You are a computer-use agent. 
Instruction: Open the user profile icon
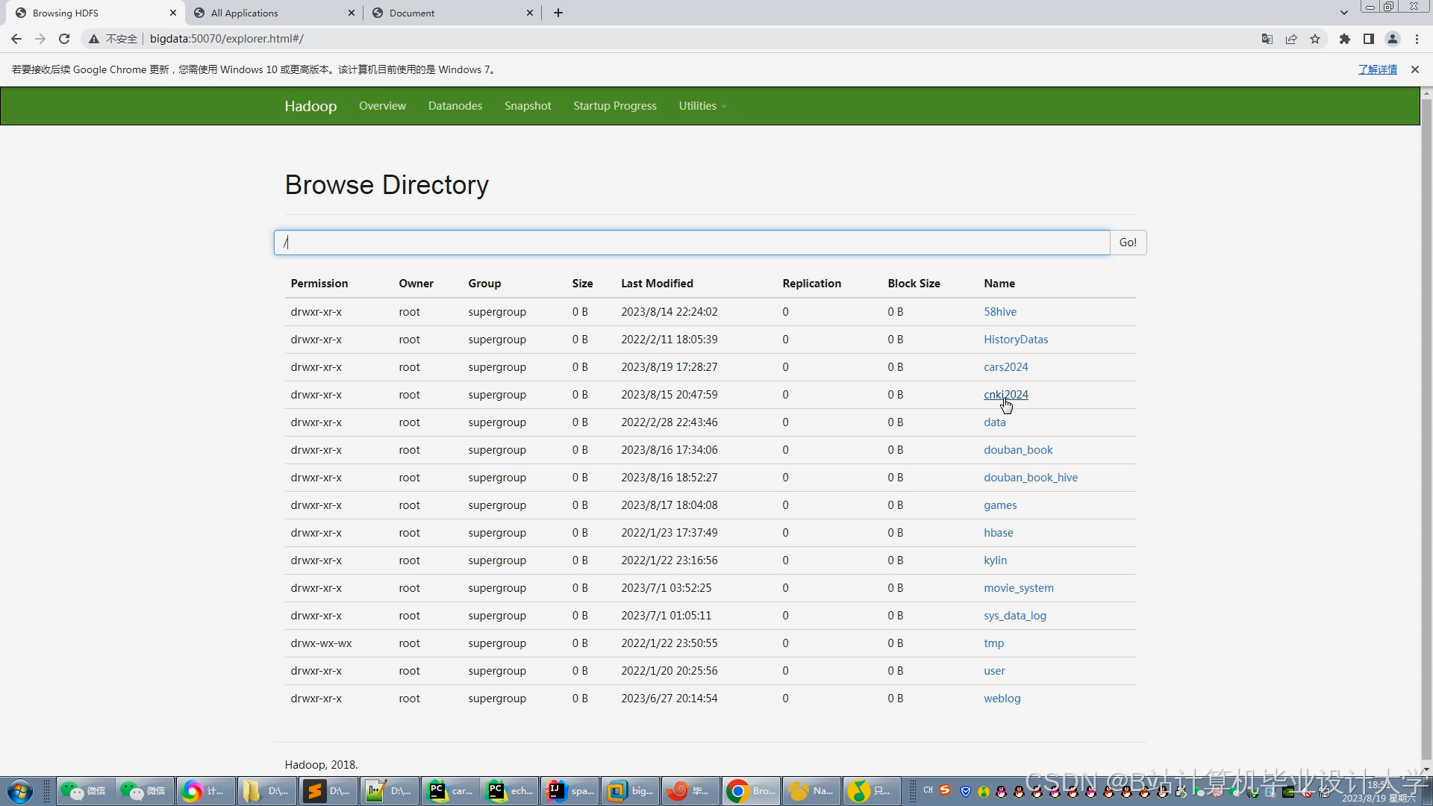click(x=1393, y=39)
